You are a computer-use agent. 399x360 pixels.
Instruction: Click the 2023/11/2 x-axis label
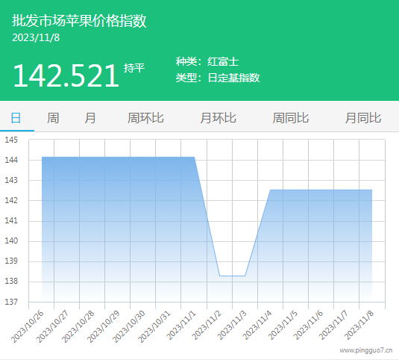[x=207, y=326]
